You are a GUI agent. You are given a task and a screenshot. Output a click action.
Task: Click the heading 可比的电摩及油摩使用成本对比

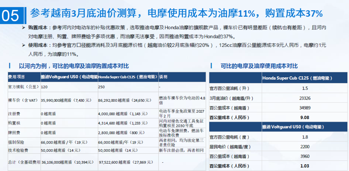(259, 66)
